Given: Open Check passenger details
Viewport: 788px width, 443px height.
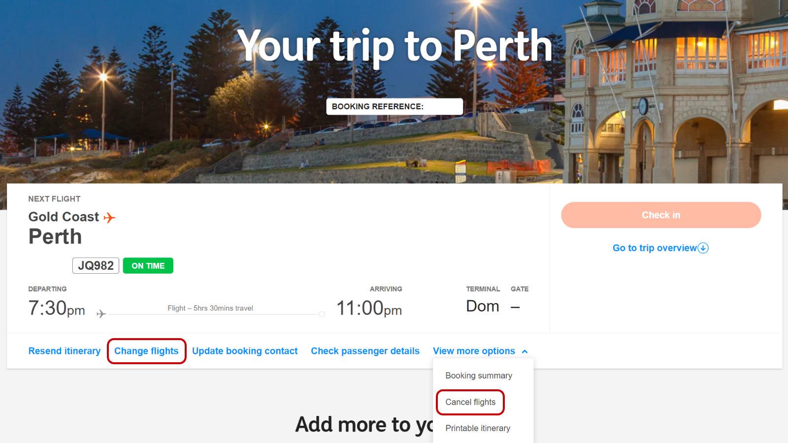Looking at the screenshot, I should pos(365,351).
